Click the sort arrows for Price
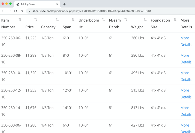Screen dimensions: 195x133 pyautogui.click(x=36, y=20)
